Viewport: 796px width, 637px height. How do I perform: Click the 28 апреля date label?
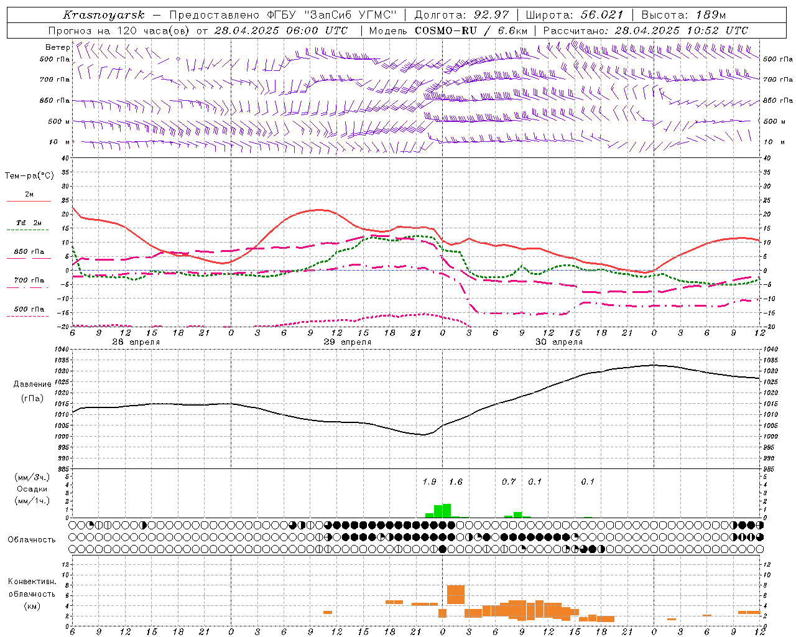[x=136, y=342]
